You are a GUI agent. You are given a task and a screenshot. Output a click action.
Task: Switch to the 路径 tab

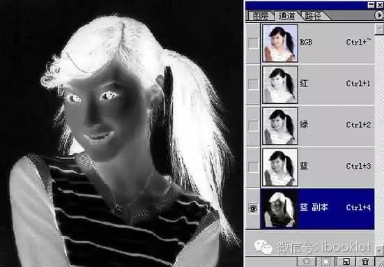[313, 16]
